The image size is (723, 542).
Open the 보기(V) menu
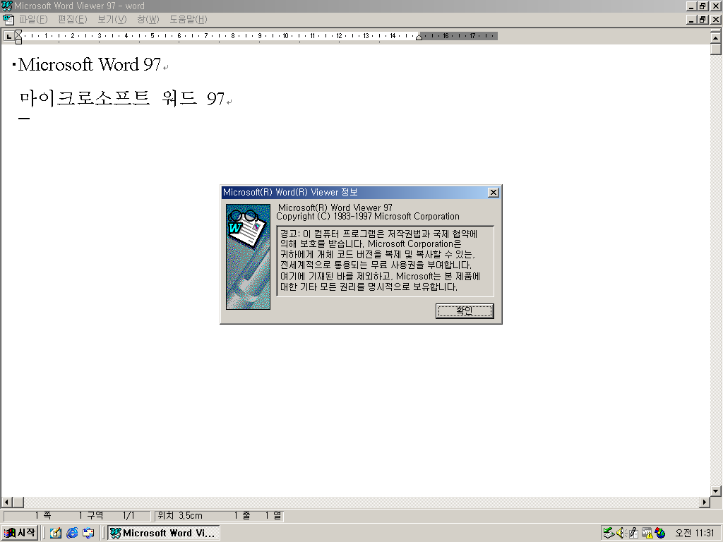coord(112,19)
